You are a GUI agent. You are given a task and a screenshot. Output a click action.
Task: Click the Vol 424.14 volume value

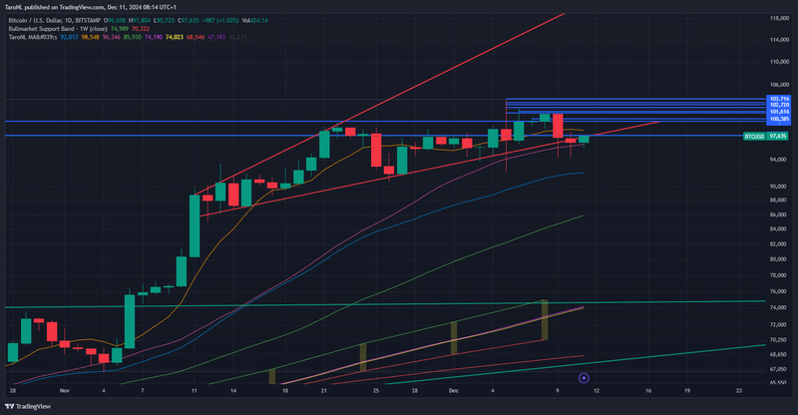pyautogui.click(x=255, y=20)
